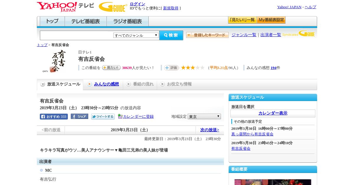Open 真っ昼間から有吉反省会 schedule link
Viewport: 354px width, 185px height.
[x=252, y=134]
